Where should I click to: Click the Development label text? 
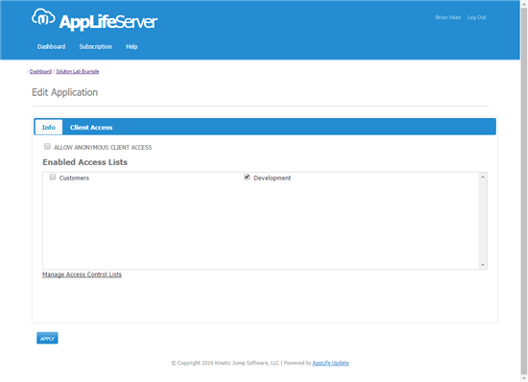(272, 178)
